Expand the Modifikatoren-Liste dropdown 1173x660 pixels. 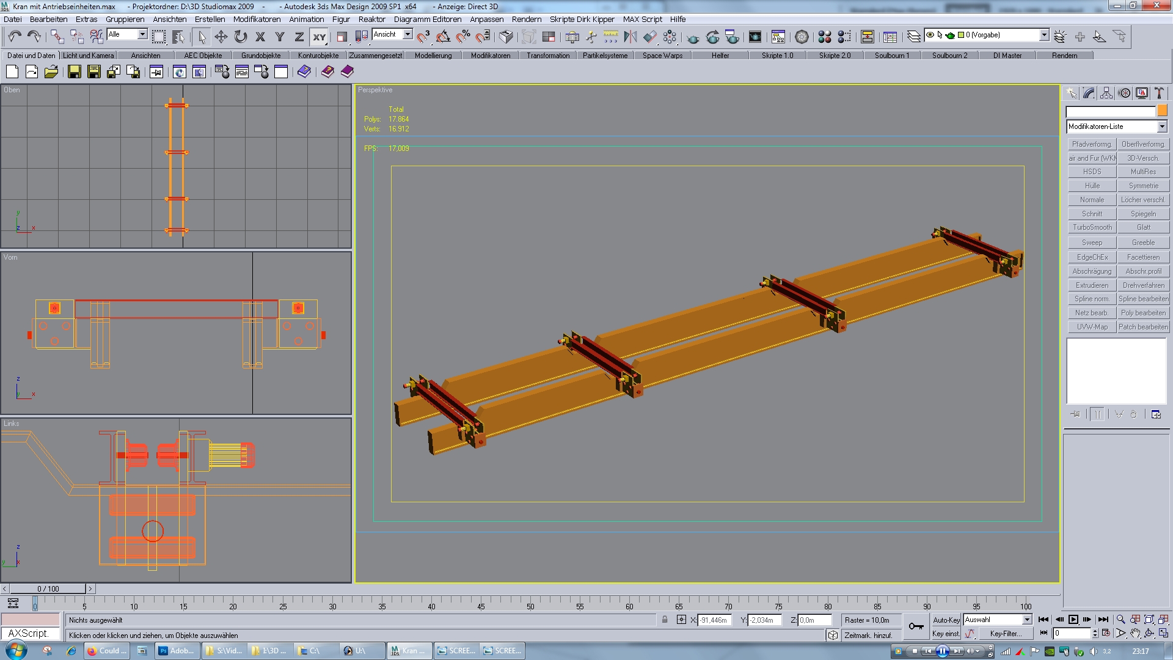click(x=1161, y=127)
